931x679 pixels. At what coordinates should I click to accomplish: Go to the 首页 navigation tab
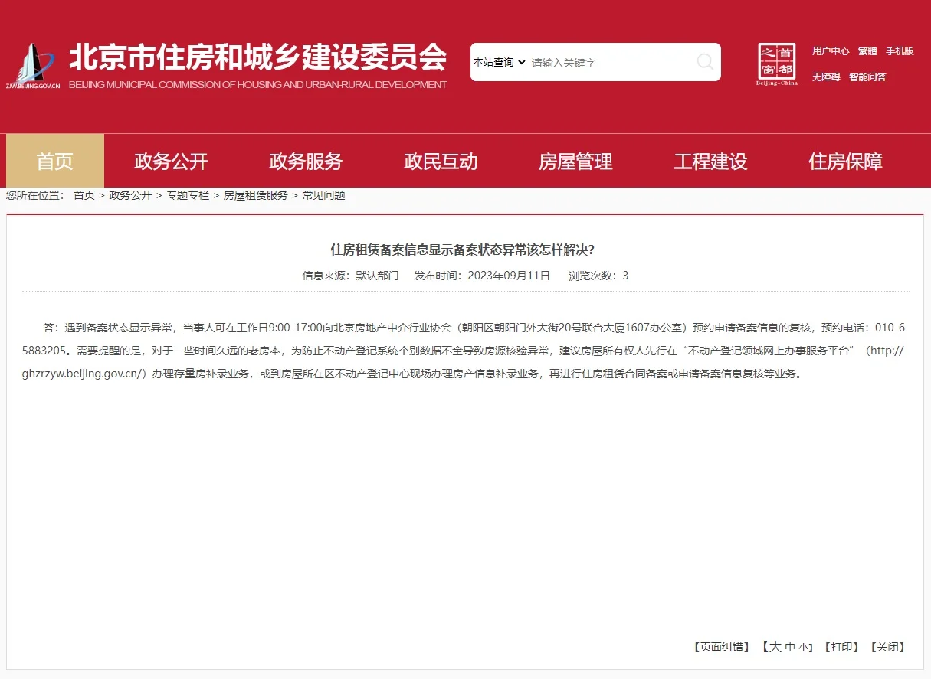coord(55,161)
